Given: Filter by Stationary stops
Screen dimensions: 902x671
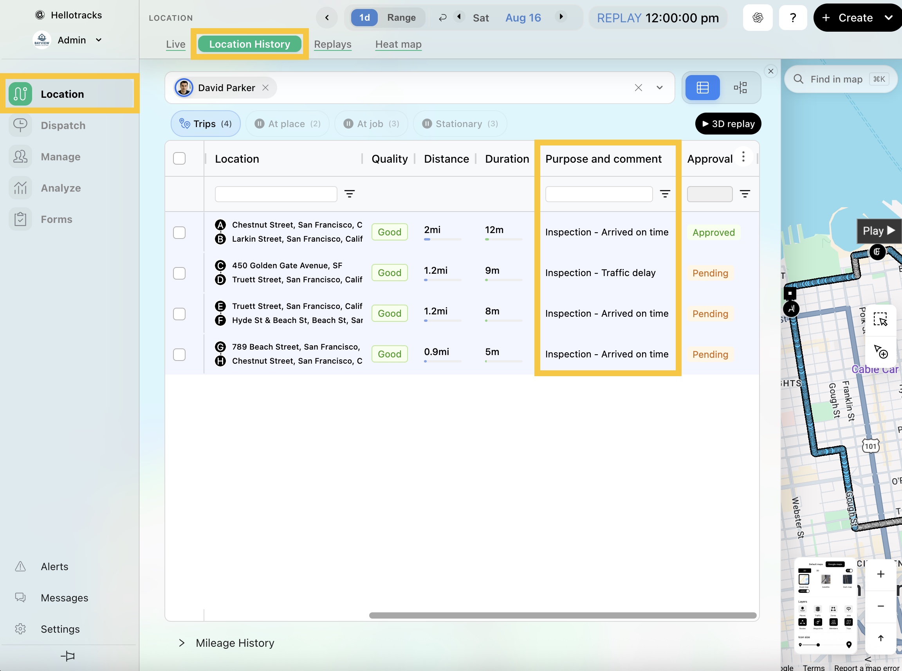Looking at the screenshot, I should coord(460,124).
